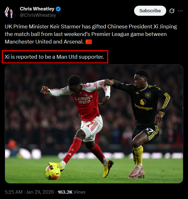
Task: Click the Jan 29, 2026 date
Action: 40,192
